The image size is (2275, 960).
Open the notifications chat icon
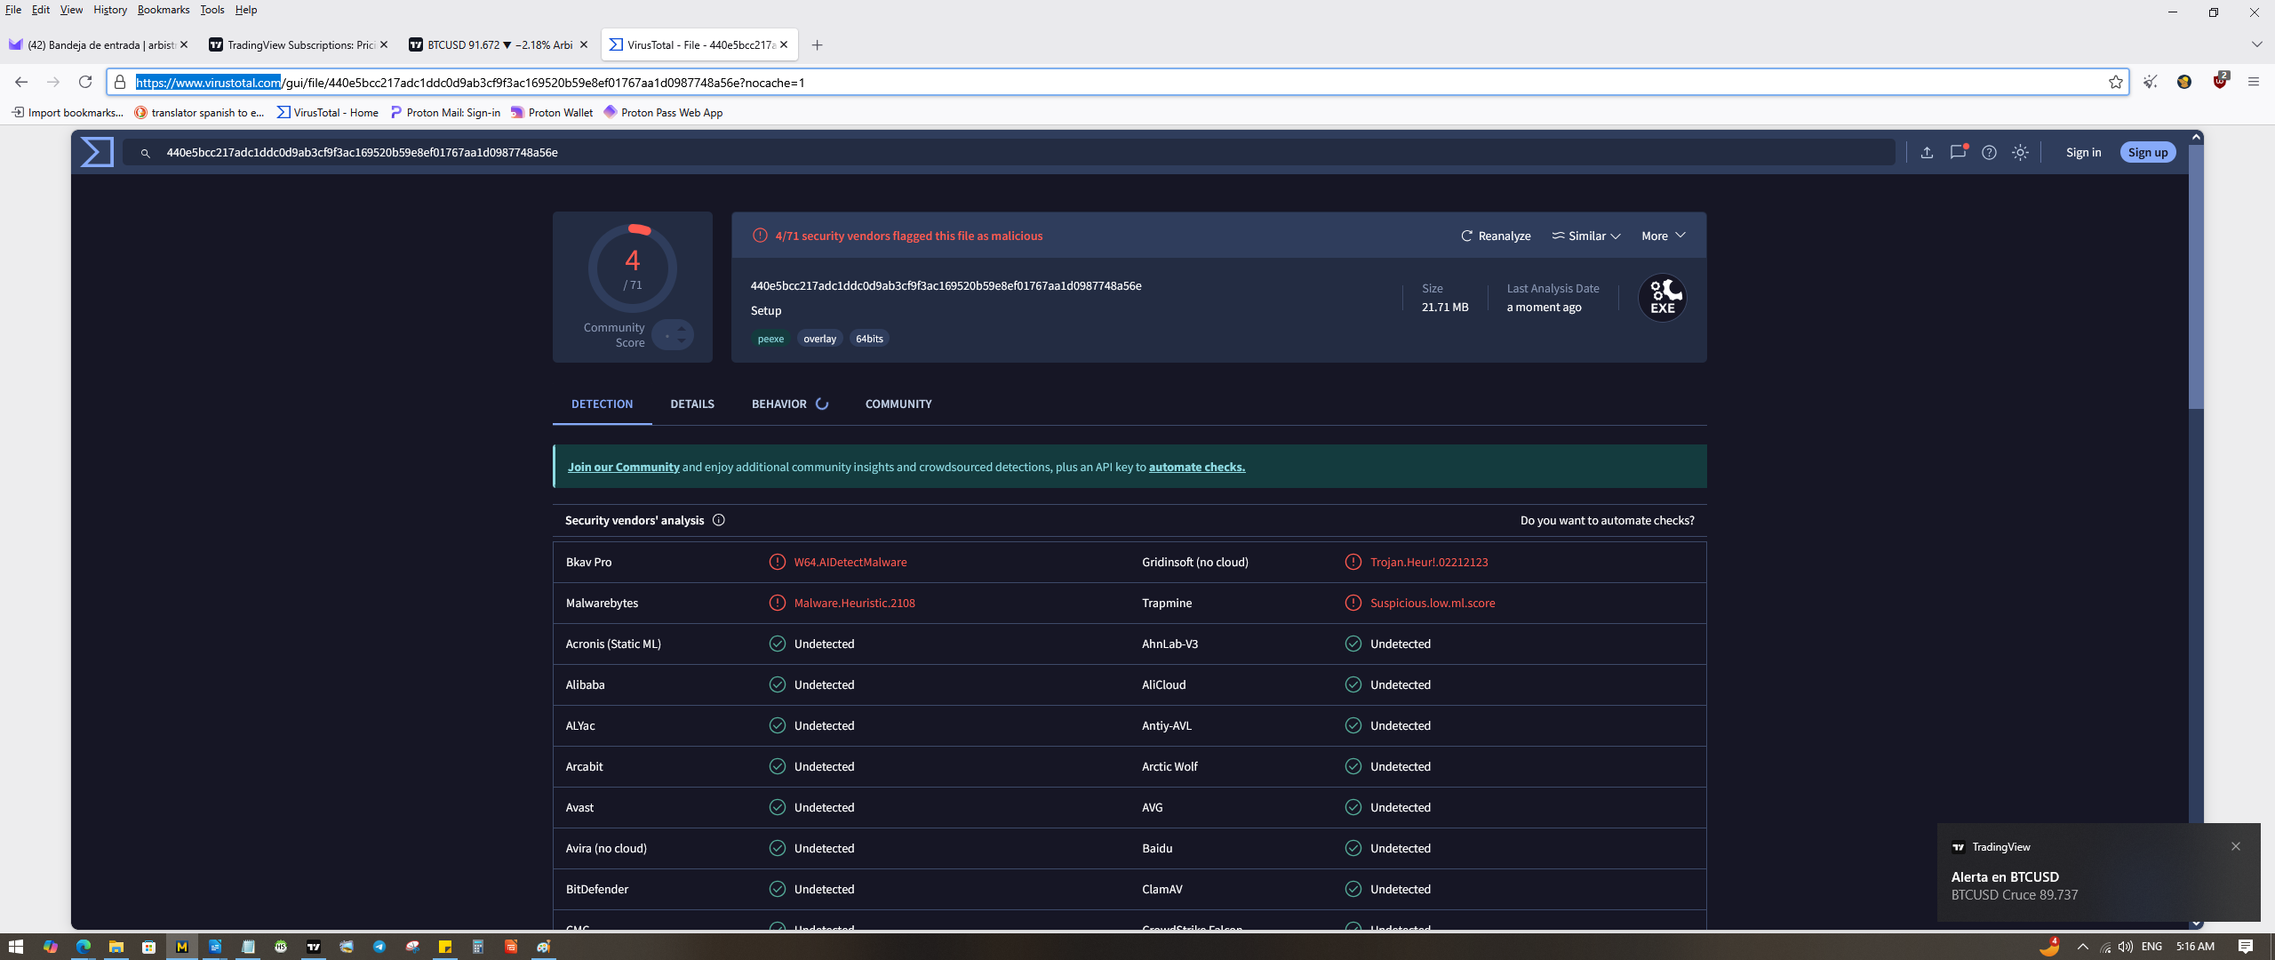(1958, 152)
